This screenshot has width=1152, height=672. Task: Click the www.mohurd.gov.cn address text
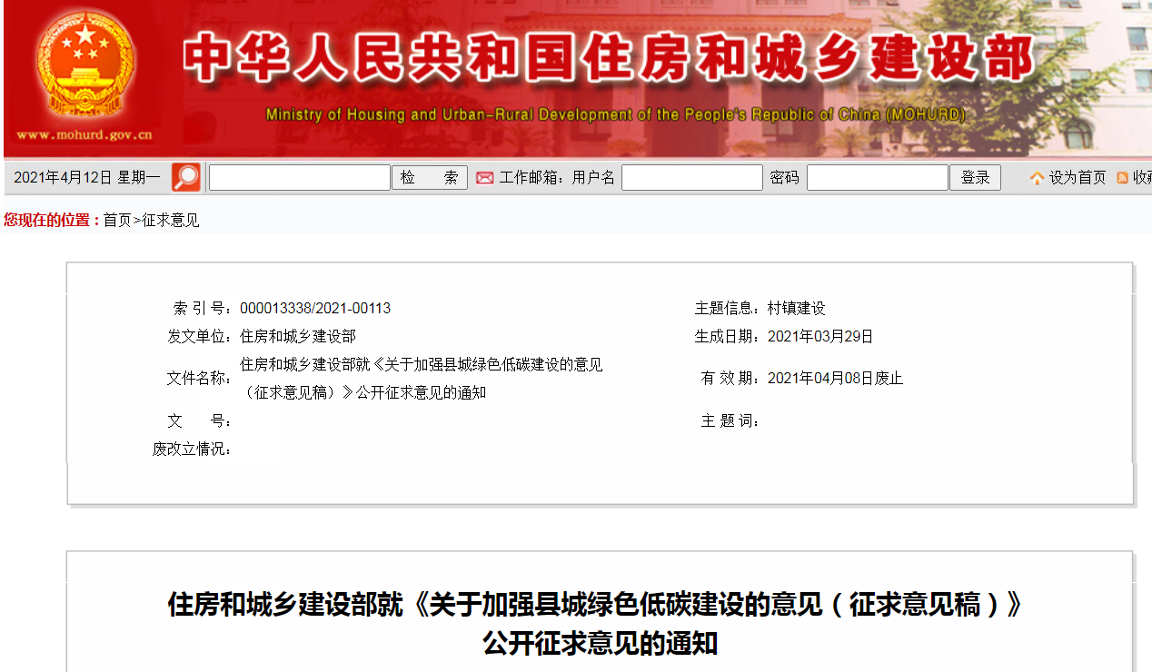coord(84,135)
